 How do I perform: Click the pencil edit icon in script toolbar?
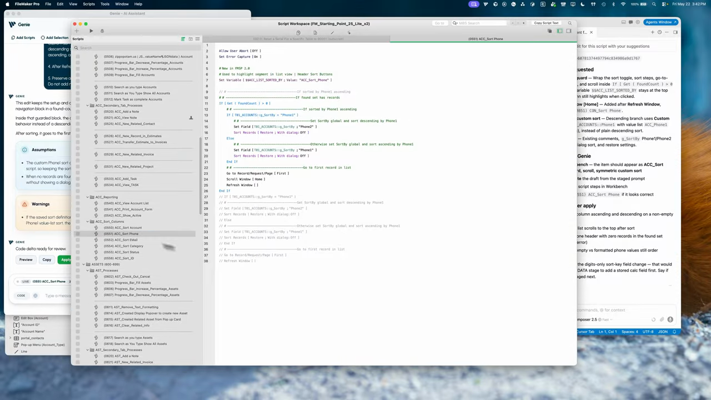point(332,32)
